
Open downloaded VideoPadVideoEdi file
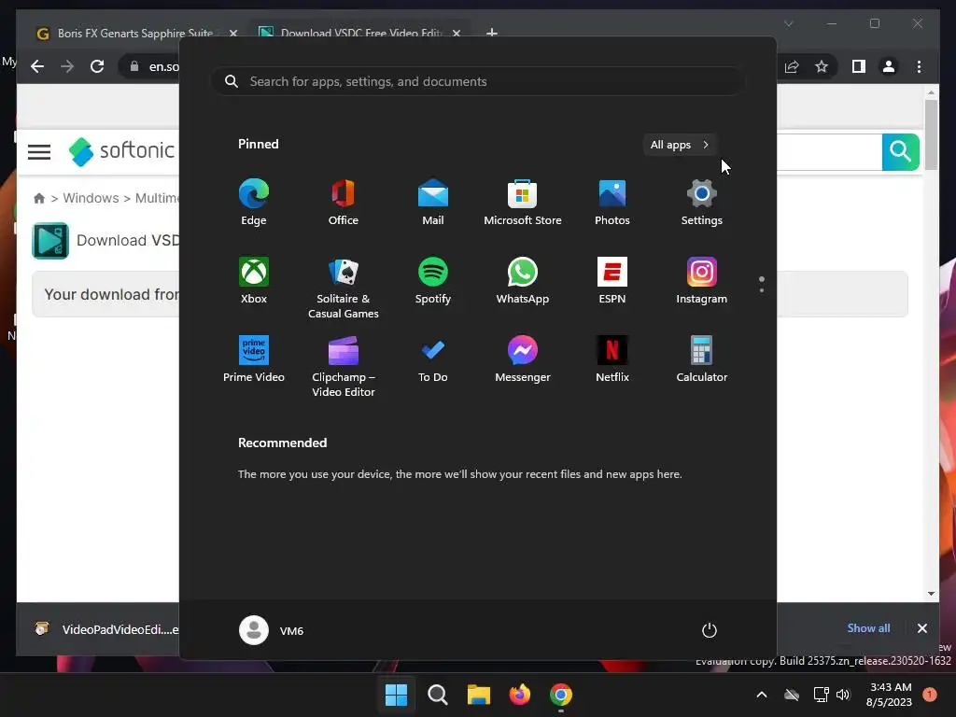[x=106, y=629]
